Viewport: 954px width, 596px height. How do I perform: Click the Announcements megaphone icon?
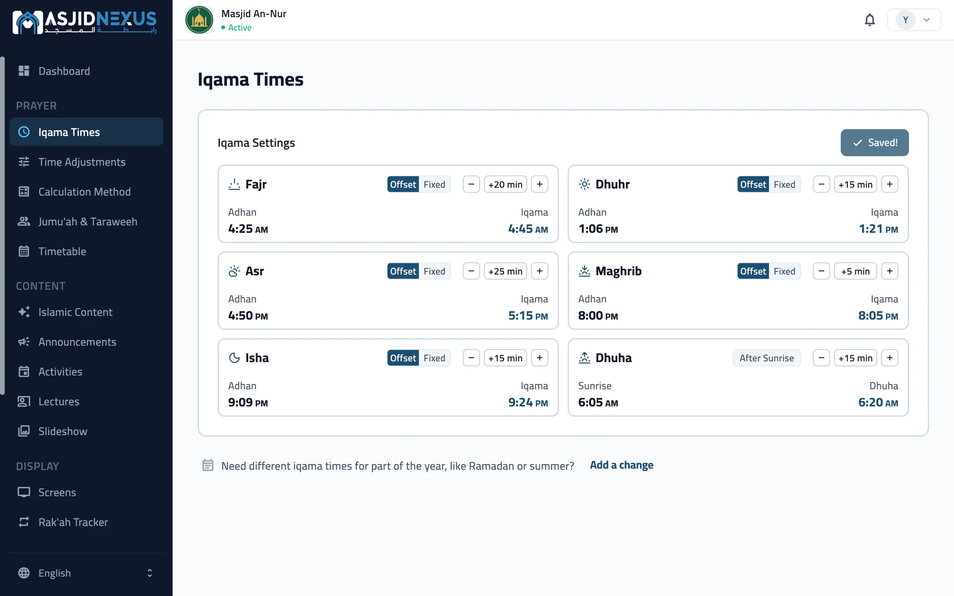click(24, 342)
